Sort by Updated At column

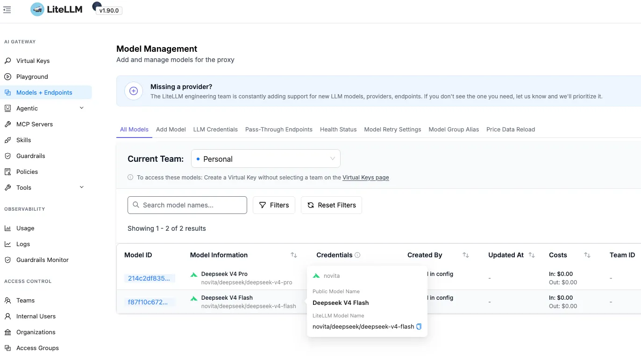coord(532,255)
